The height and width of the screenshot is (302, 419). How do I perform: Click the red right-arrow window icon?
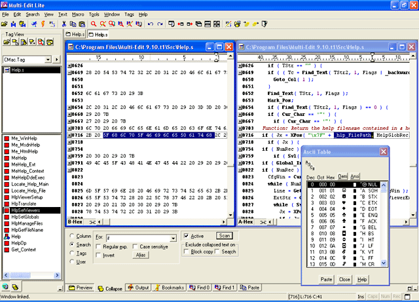coord(190,24)
